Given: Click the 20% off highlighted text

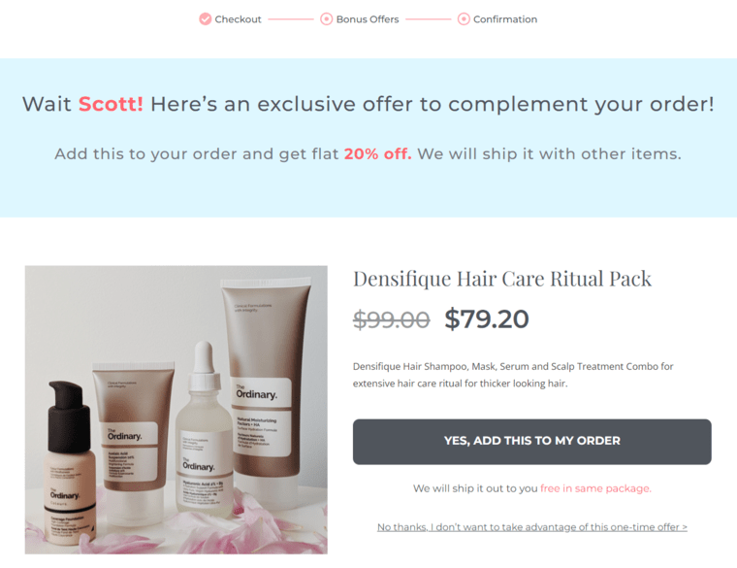Looking at the screenshot, I should (377, 153).
